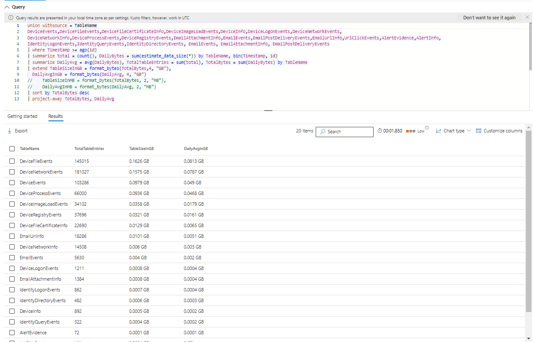The width and height of the screenshot is (534, 342).
Task: Click the Chart type icon
Action: [439, 131]
